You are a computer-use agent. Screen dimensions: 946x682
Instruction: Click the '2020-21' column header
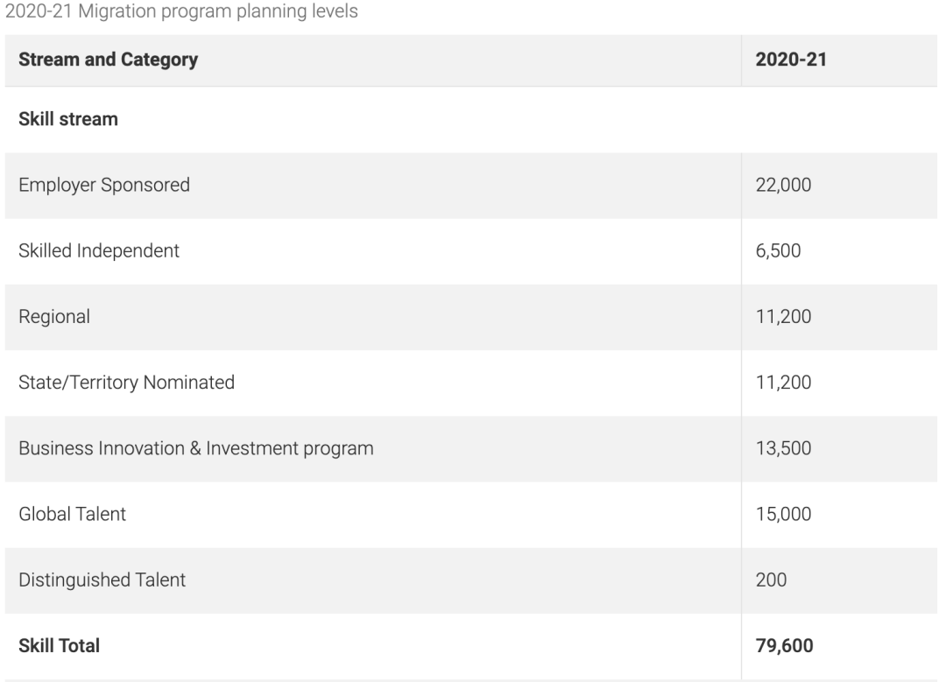[x=791, y=60]
